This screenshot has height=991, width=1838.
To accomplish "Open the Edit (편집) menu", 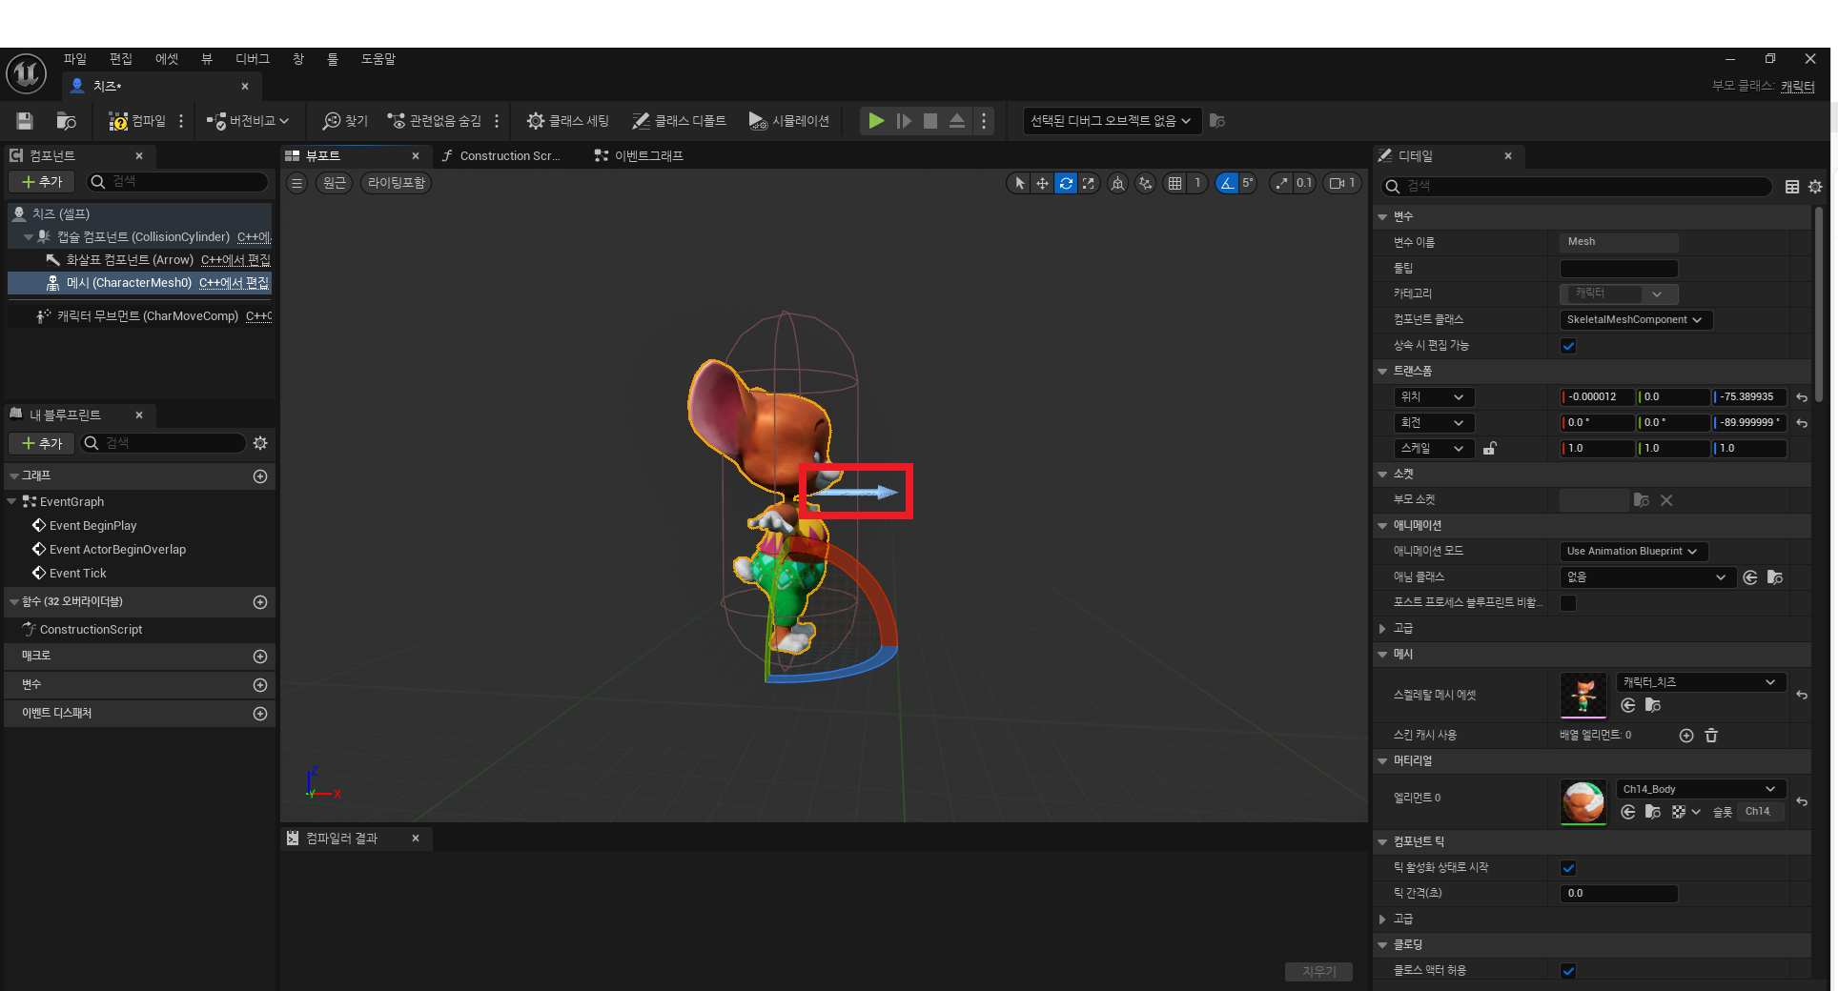I will coord(121,59).
